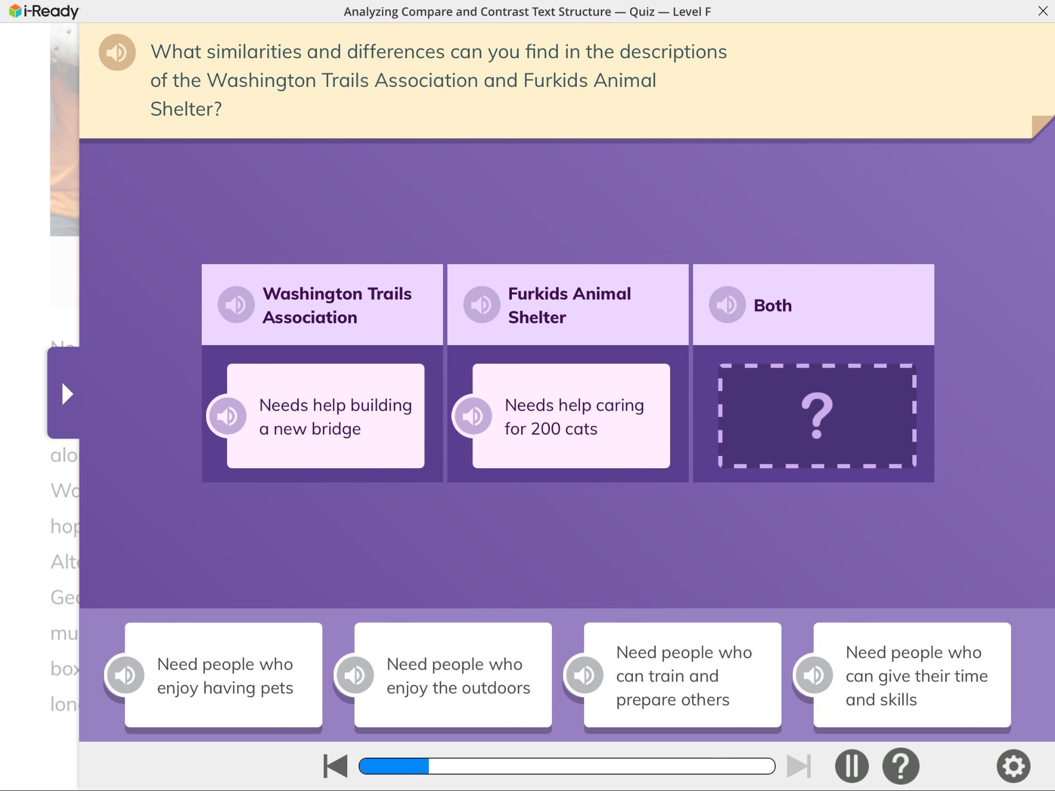
Task: Play audio for 'train and prepare others' answer
Action: click(x=584, y=675)
